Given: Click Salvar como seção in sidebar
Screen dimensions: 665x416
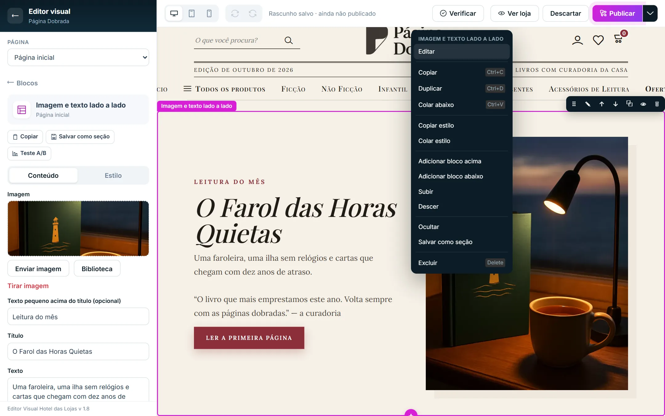Looking at the screenshot, I should (80, 137).
